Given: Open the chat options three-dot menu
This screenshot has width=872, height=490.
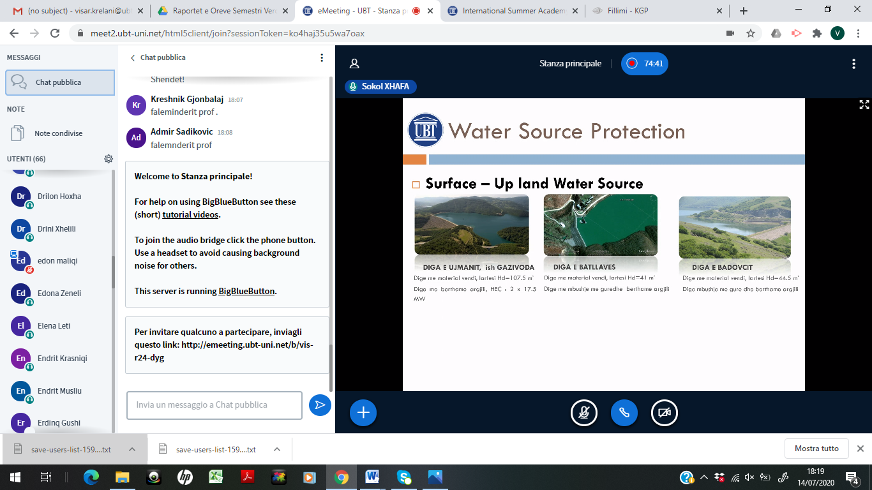Looking at the screenshot, I should click(x=322, y=58).
